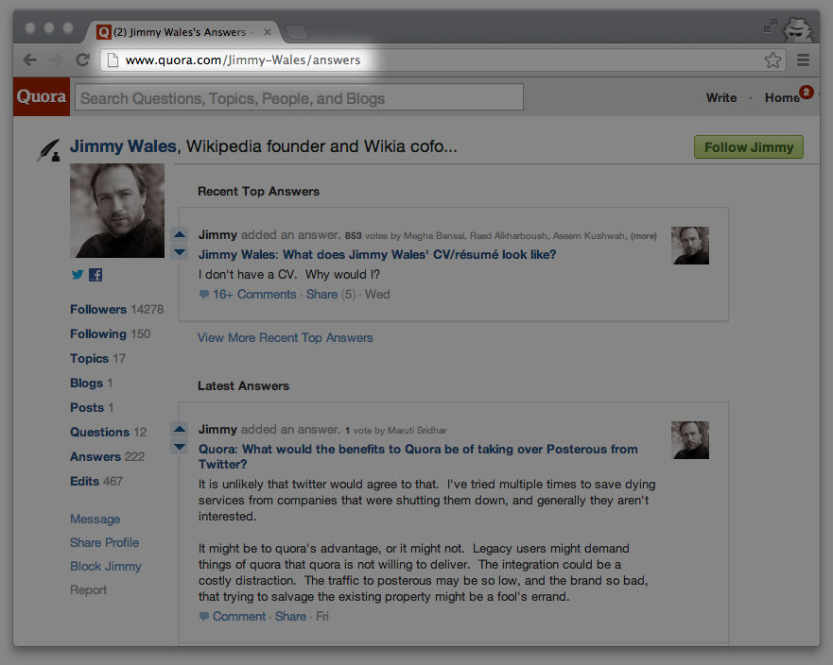
Task: Expand voters with the (more) link
Action: tap(643, 235)
